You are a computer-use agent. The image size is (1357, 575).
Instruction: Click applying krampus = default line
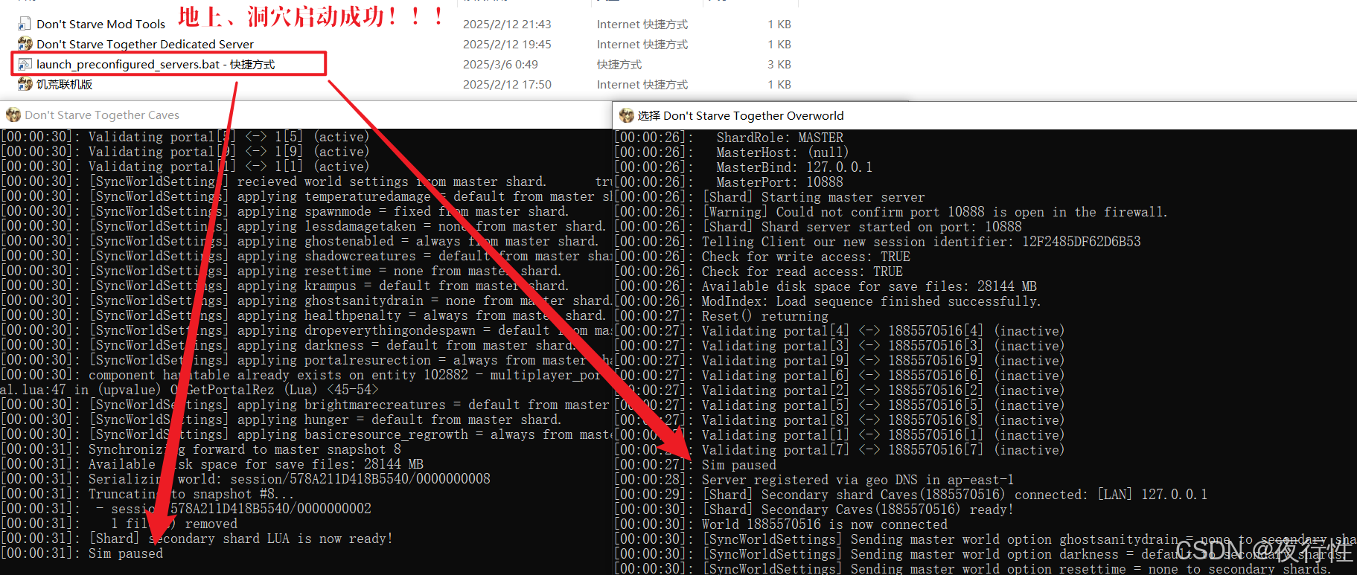click(284, 286)
